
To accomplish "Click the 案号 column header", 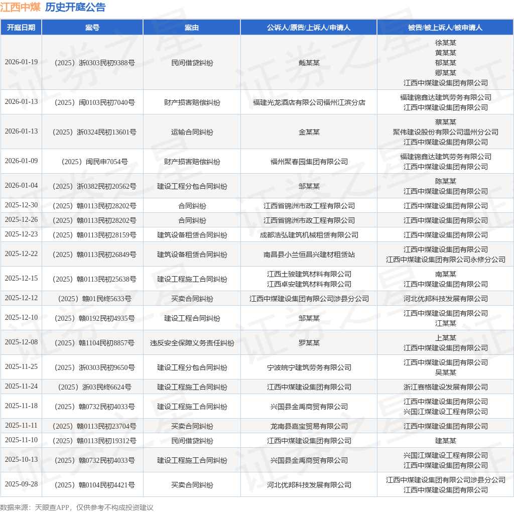I will (92, 28).
